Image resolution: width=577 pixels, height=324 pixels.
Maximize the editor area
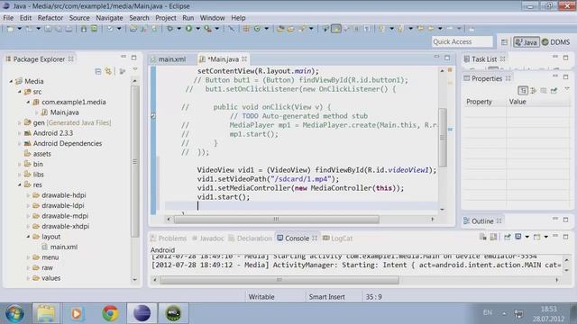tap(447, 58)
